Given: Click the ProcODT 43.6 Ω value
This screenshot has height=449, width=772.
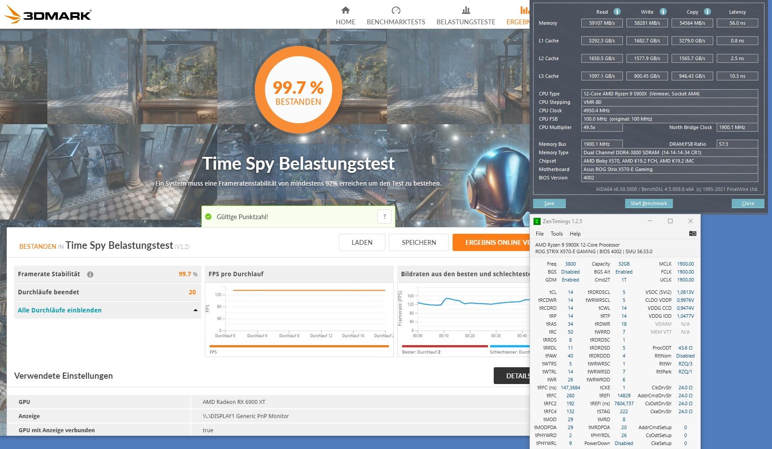Looking at the screenshot, I should pyautogui.click(x=685, y=348).
